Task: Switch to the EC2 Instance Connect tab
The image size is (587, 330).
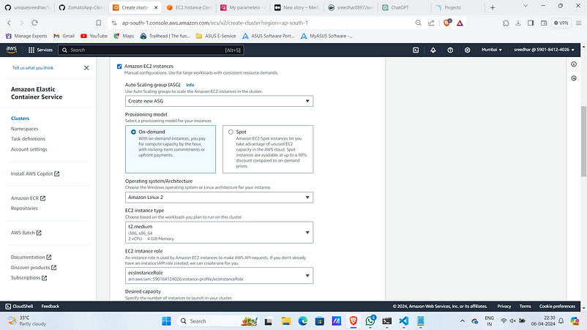Action: [x=190, y=7]
